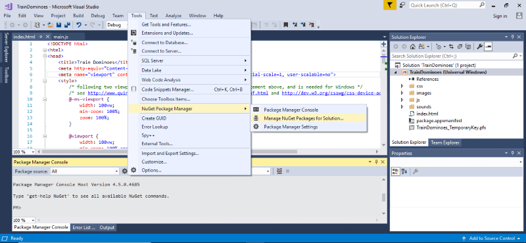Screen dimensions: 526x243
Task: Switch to Output tab
Action: [x=107, y=227]
